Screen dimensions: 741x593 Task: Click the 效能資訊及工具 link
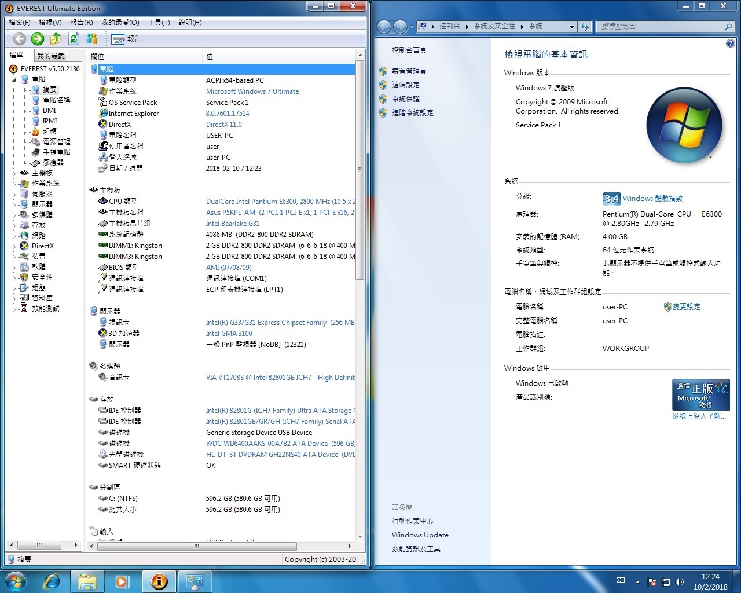click(416, 549)
